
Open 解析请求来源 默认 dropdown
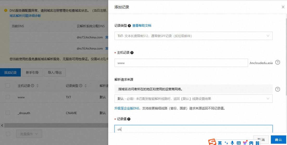tap(194, 99)
